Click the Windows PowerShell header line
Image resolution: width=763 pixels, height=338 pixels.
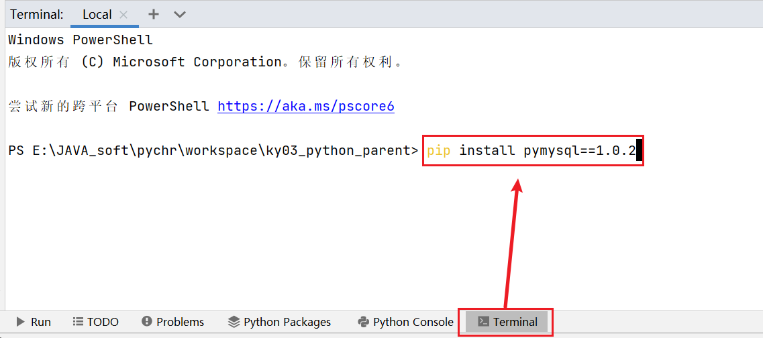click(81, 40)
